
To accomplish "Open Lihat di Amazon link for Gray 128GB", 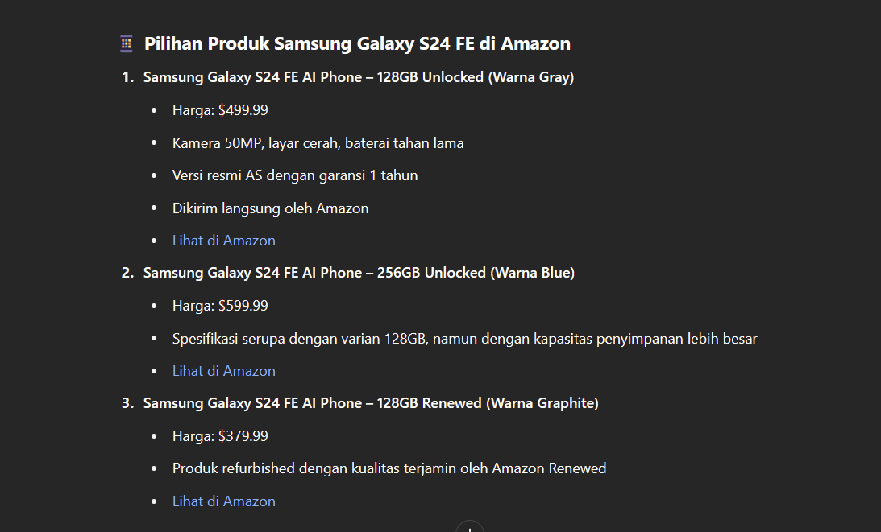I will 223,241.
